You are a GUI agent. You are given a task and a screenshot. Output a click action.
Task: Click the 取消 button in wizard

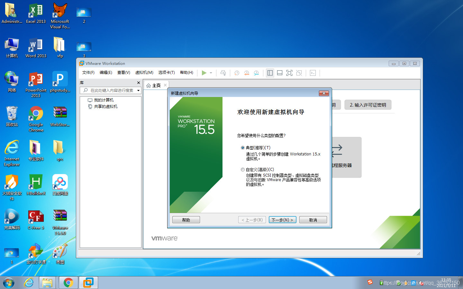pos(313,220)
